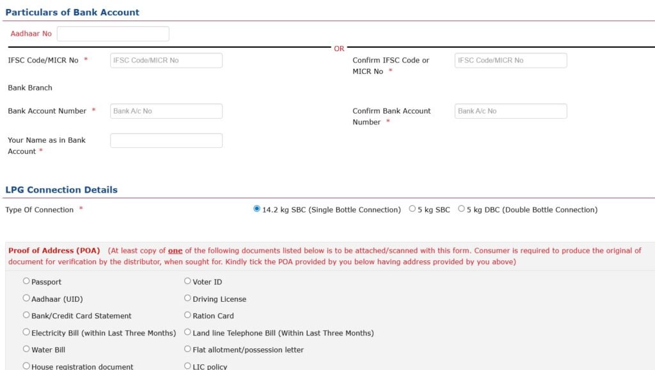Select Bank/Credit Card Statement option
Image resolution: width=655 pixels, height=370 pixels.
pyautogui.click(x=26, y=315)
